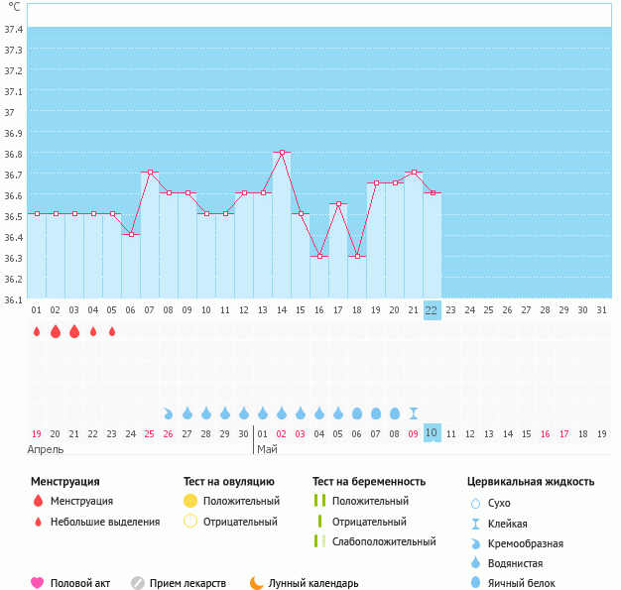Screen dimensions: 621x590
Task: Click the temperature point on cycle day 14
Action: 282,152
